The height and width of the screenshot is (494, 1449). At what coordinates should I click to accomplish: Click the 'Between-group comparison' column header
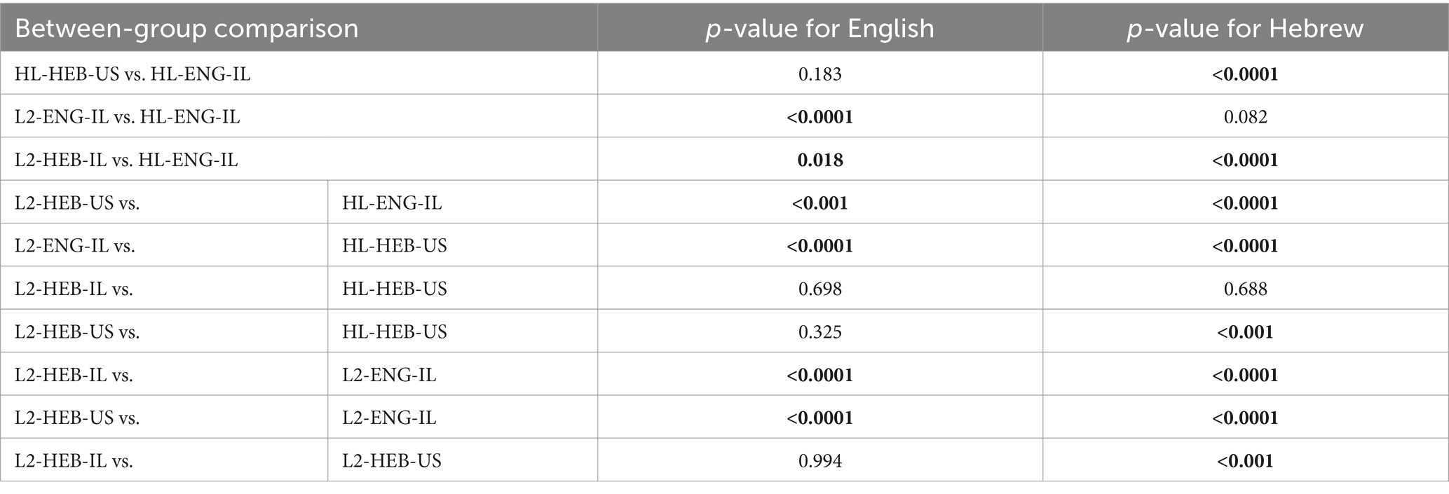(x=186, y=29)
